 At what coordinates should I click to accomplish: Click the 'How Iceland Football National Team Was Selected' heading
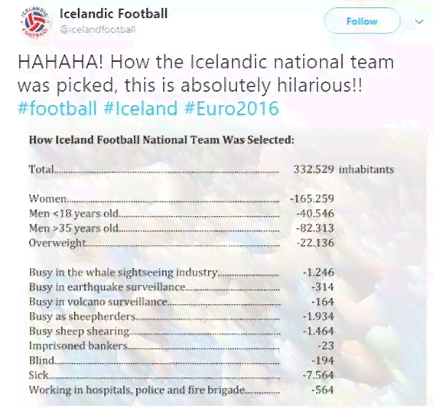point(161,140)
